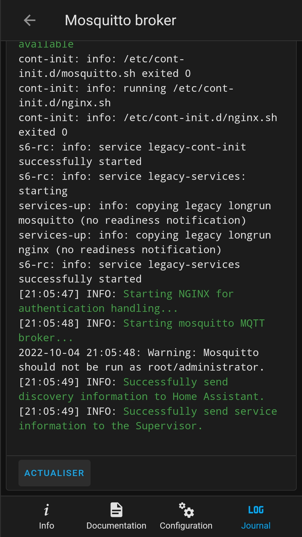Select the Configuration tab label

click(x=186, y=526)
